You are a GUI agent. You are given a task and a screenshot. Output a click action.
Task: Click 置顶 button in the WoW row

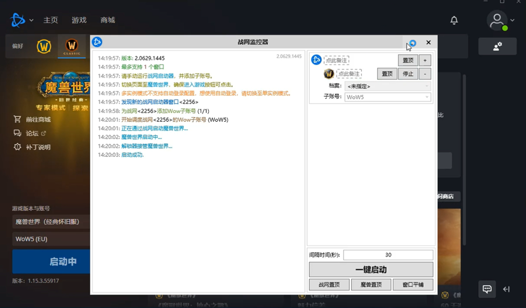(387, 74)
